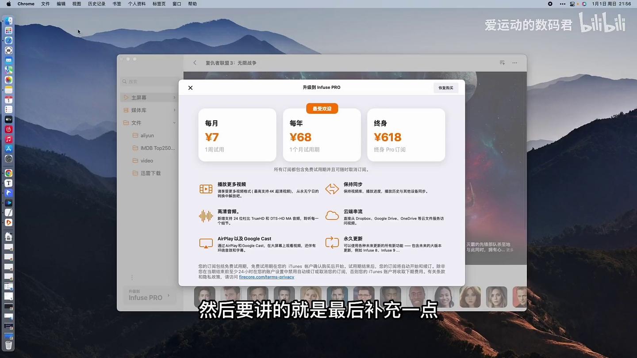
Task: Collapse the 文件 section chevron
Action: pyautogui.click(x=174, y=123)
